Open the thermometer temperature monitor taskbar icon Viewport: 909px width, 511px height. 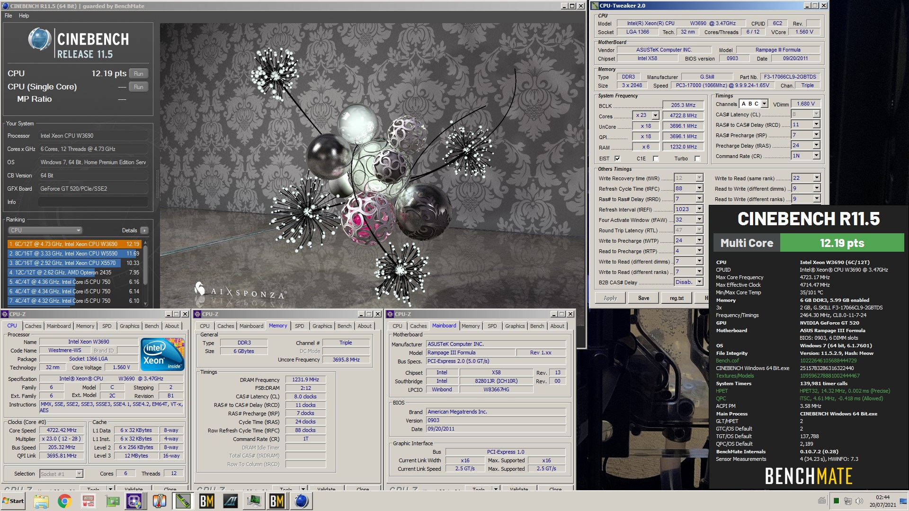(x=160, y=501)
